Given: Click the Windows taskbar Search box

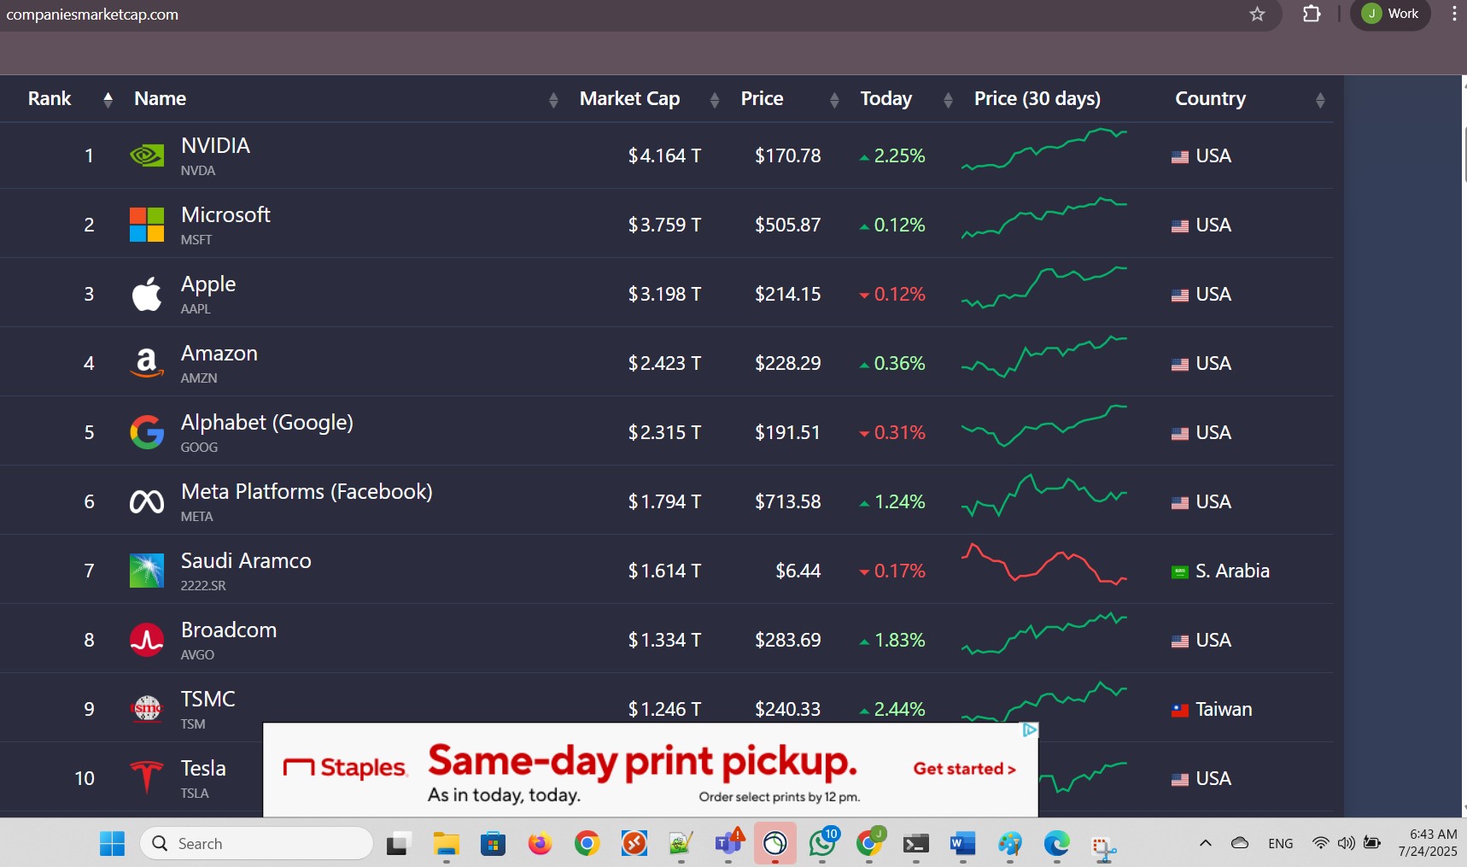Looking at the screenshot, I should pos(256,844).
